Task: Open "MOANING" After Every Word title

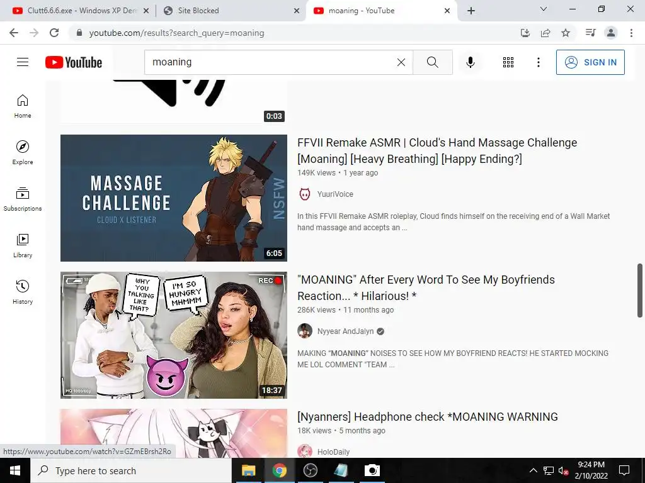Action: pos(426,288)
